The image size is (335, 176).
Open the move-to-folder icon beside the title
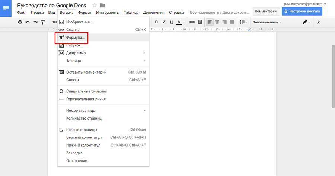(x=103, y=6)
